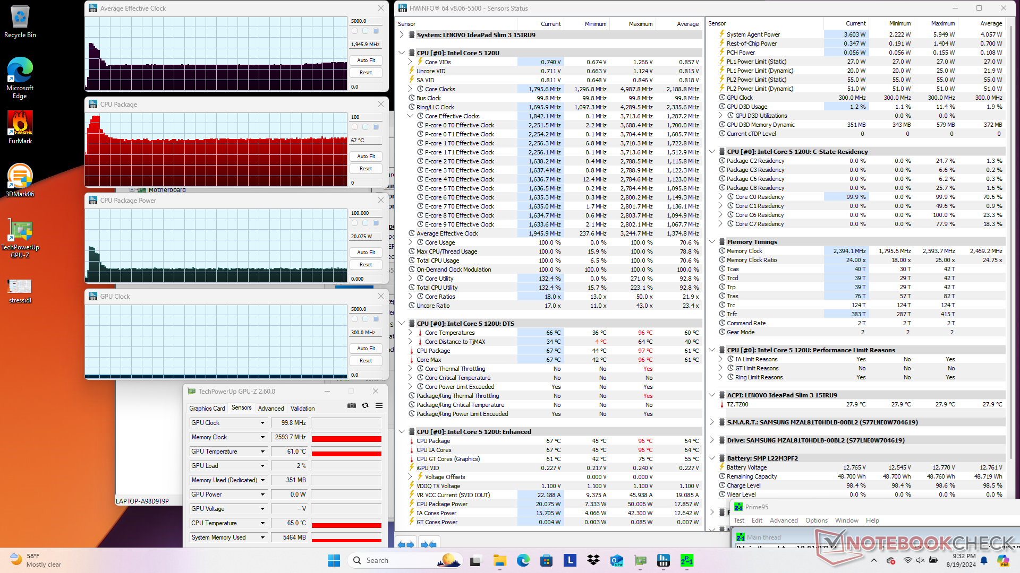Click HWiNFO collapse arrows button at bottom
Screen dimensions: 1020x573
coord(428,544)
